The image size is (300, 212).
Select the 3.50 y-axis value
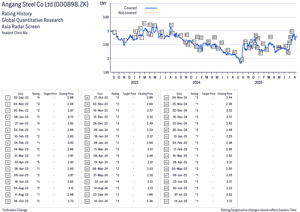[x=106, y=17]
